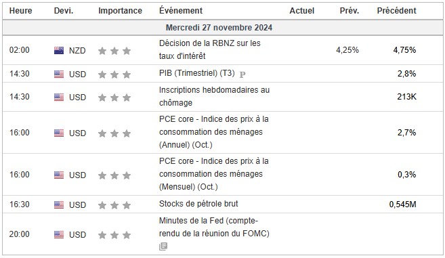Click the US flag in the chômage row
Screen dimensions: 445x258
click(x=59, y=97)
